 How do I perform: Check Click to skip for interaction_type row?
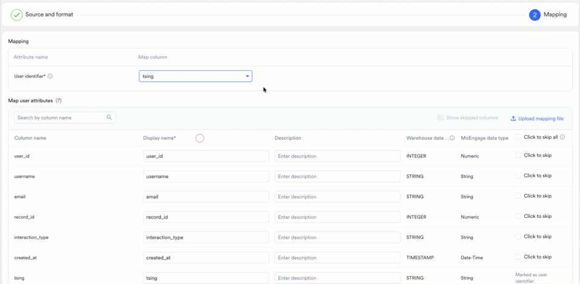point(518,236)
